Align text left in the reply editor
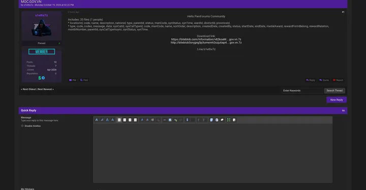Screen dimensions: 366x190 click(119, 120)
